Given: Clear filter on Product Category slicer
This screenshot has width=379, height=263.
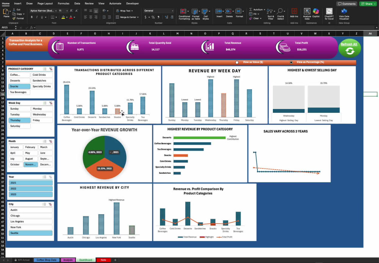Looking at the screenshot, I should [51, 69].
